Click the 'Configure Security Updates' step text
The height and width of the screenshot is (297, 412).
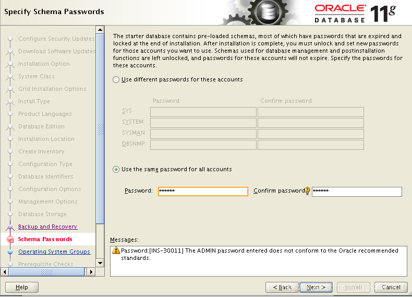coord(56,39)
